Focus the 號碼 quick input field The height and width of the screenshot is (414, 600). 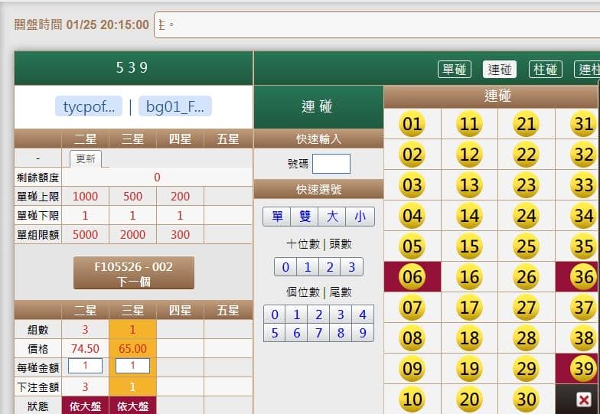[x=331, y=164]
